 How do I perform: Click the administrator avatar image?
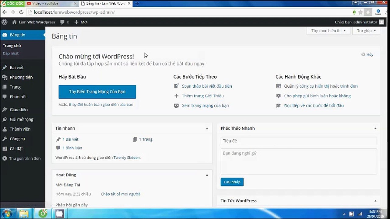(x=382, y=22)
